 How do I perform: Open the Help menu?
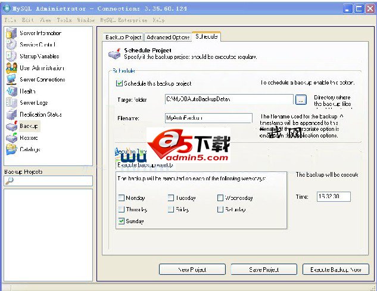[158, 20]
